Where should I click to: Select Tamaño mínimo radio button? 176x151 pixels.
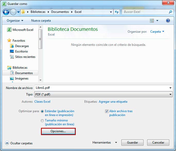click(x=42, y=121)
